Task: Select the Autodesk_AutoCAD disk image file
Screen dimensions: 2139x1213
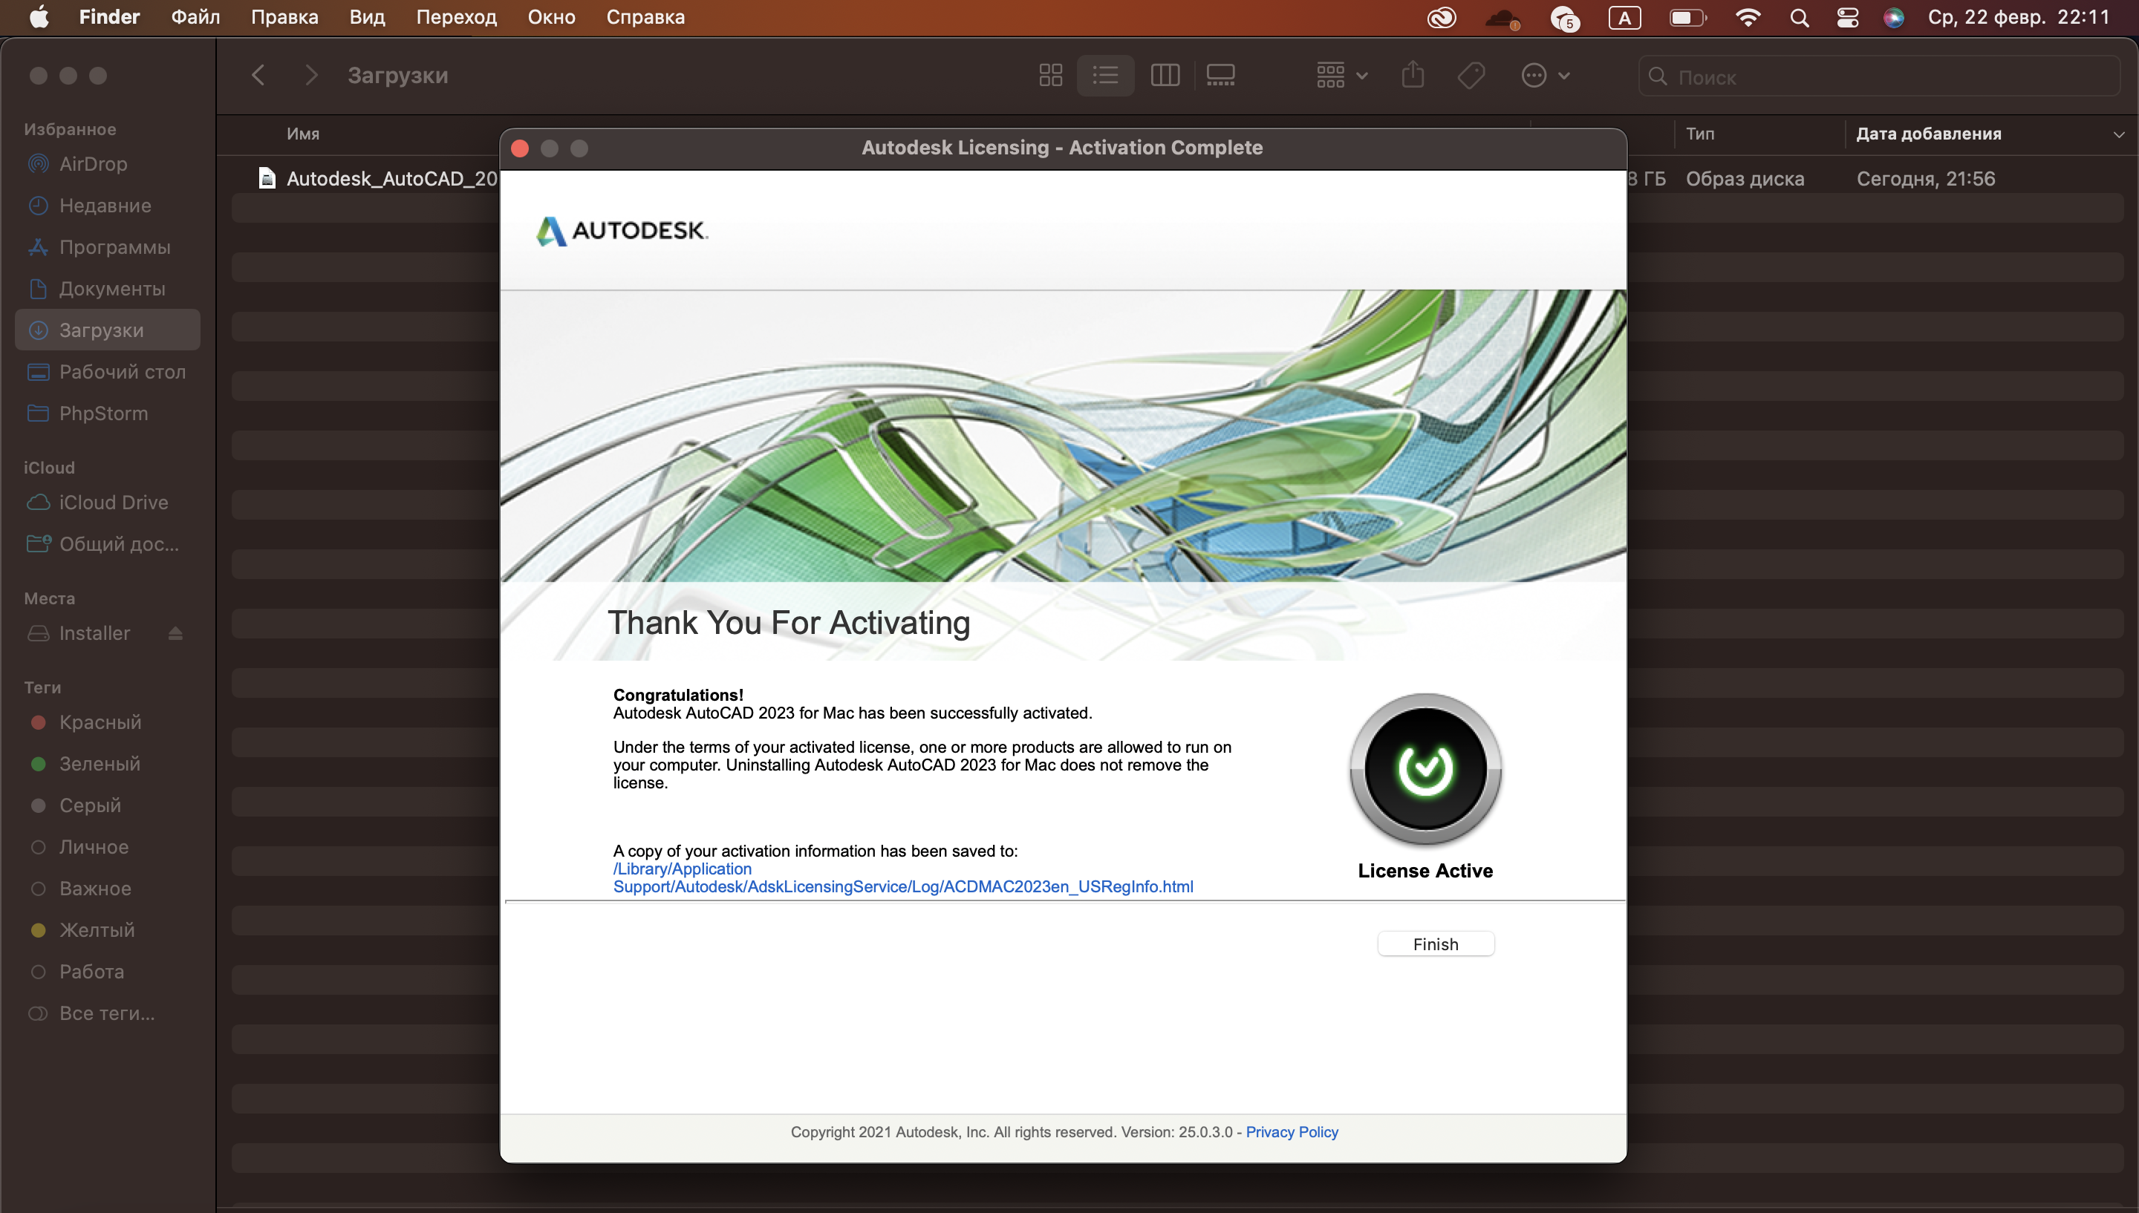Action: (379, 178)
